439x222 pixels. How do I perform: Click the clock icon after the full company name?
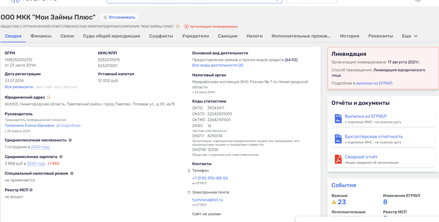tap(178, 27)
